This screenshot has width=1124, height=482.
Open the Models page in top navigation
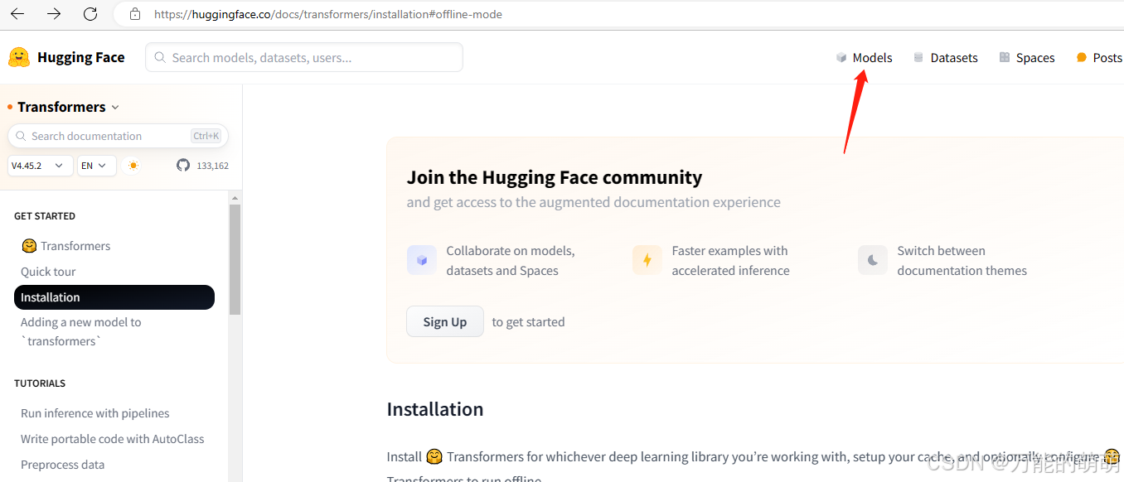tap(873, 57)
